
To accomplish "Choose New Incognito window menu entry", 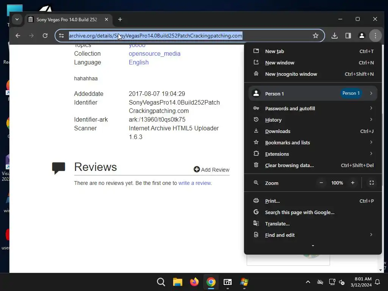I will (313, 74).
